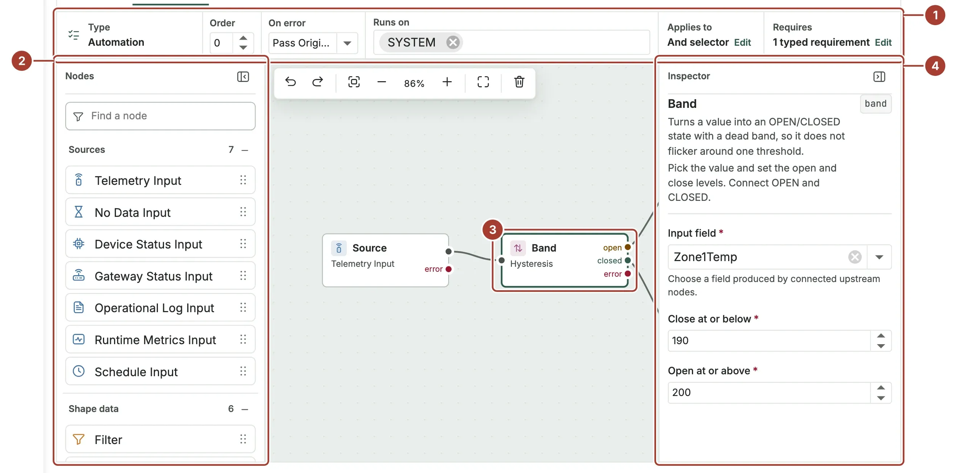Click the Telemetry Input node icon
957x473 pixels.
pos(79,180)
